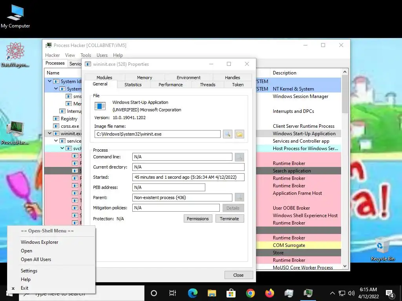Open the notification center icon
Viewport: 402px width, 301px height.
(390, 294)
